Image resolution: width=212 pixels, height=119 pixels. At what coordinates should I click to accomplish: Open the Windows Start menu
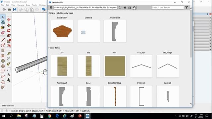4,116
